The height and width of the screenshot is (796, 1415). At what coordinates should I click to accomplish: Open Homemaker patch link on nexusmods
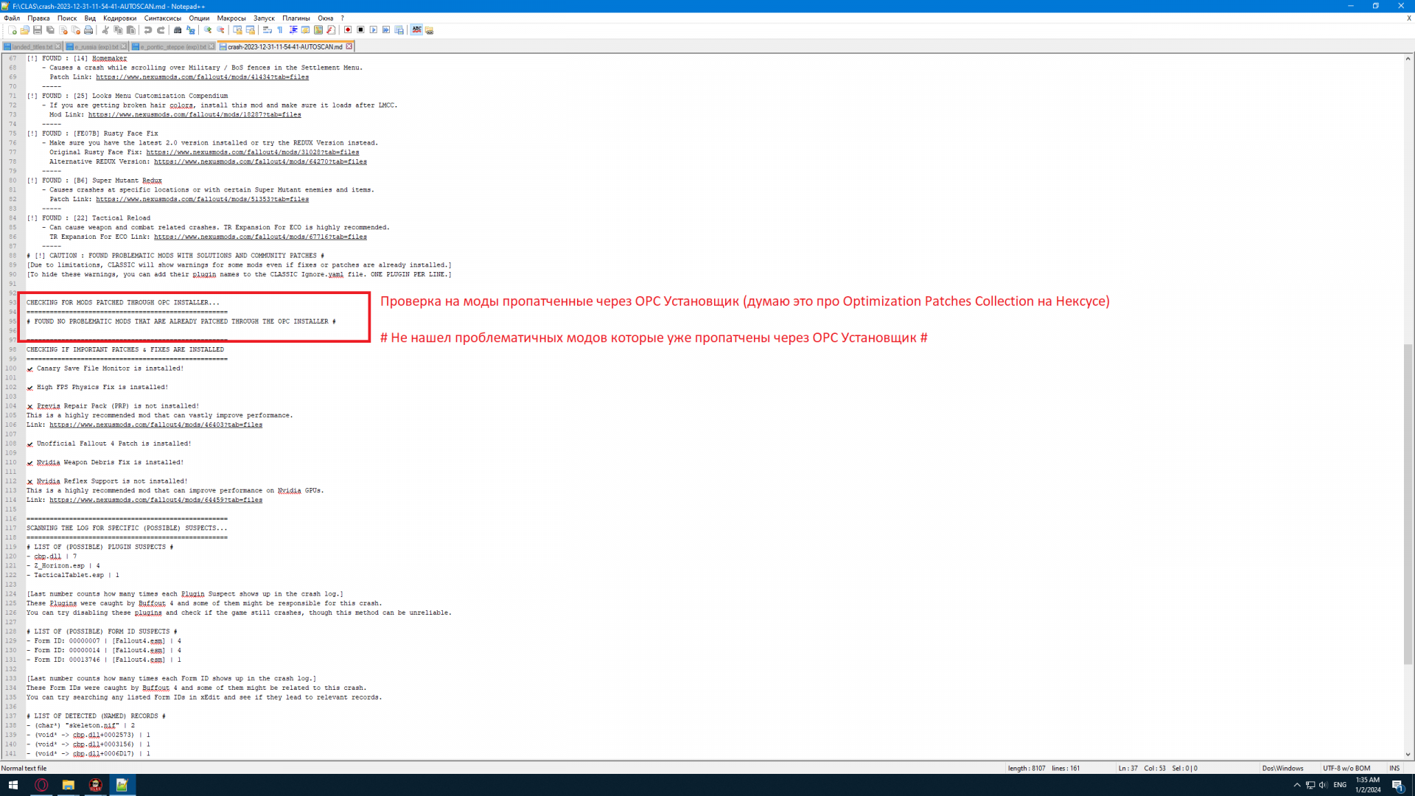click(202, 77)
